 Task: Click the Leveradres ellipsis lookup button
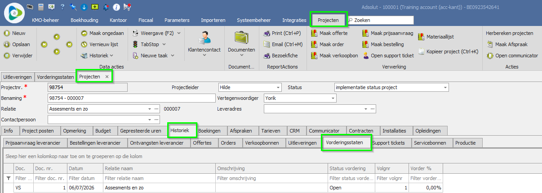(x=373, y=109)
